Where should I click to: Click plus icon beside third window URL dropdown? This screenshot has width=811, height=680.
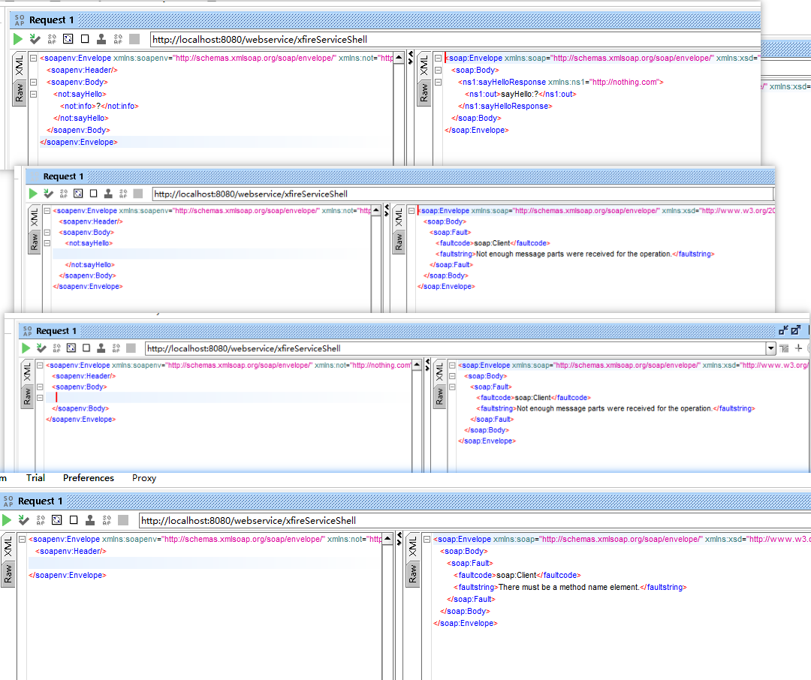tap(798, 348)
